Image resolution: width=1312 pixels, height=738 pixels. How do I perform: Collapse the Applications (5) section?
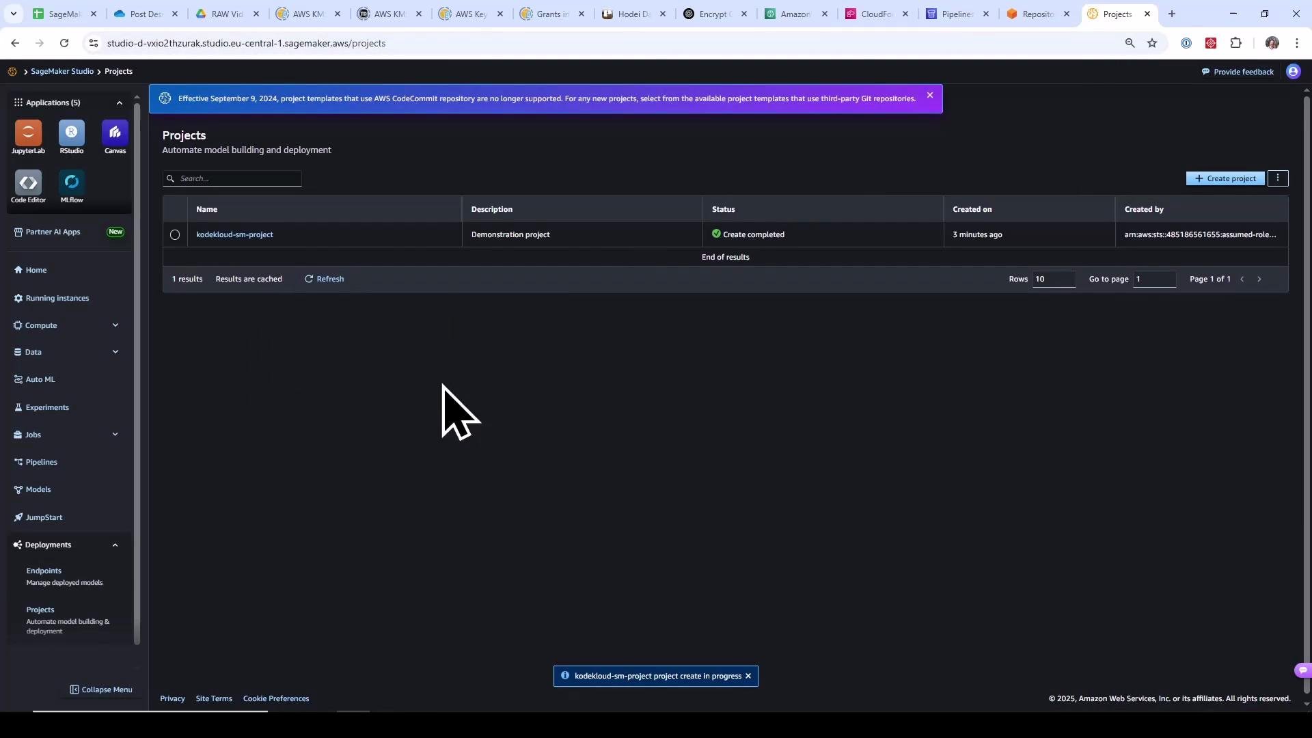120,102
